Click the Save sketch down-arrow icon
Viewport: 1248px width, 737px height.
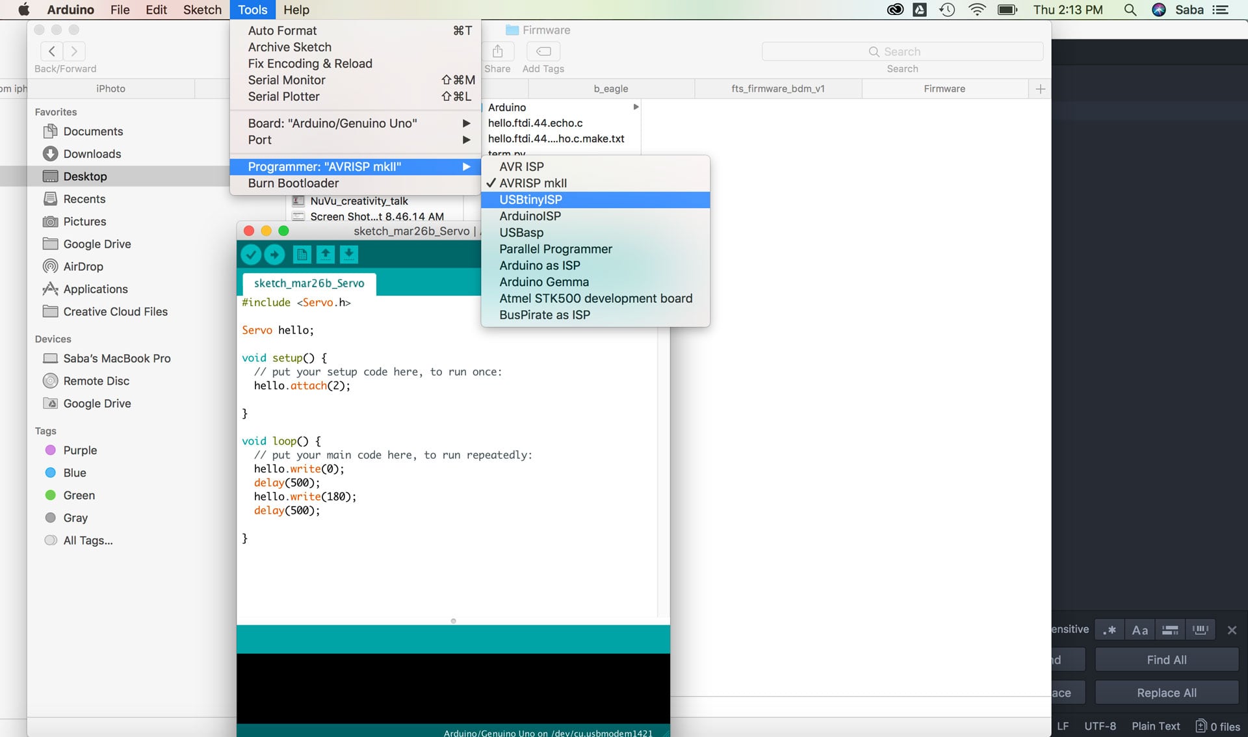tap(348, 255)
